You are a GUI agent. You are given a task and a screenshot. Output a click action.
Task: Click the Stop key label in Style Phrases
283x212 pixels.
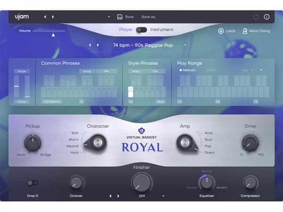tap(160, 102)
